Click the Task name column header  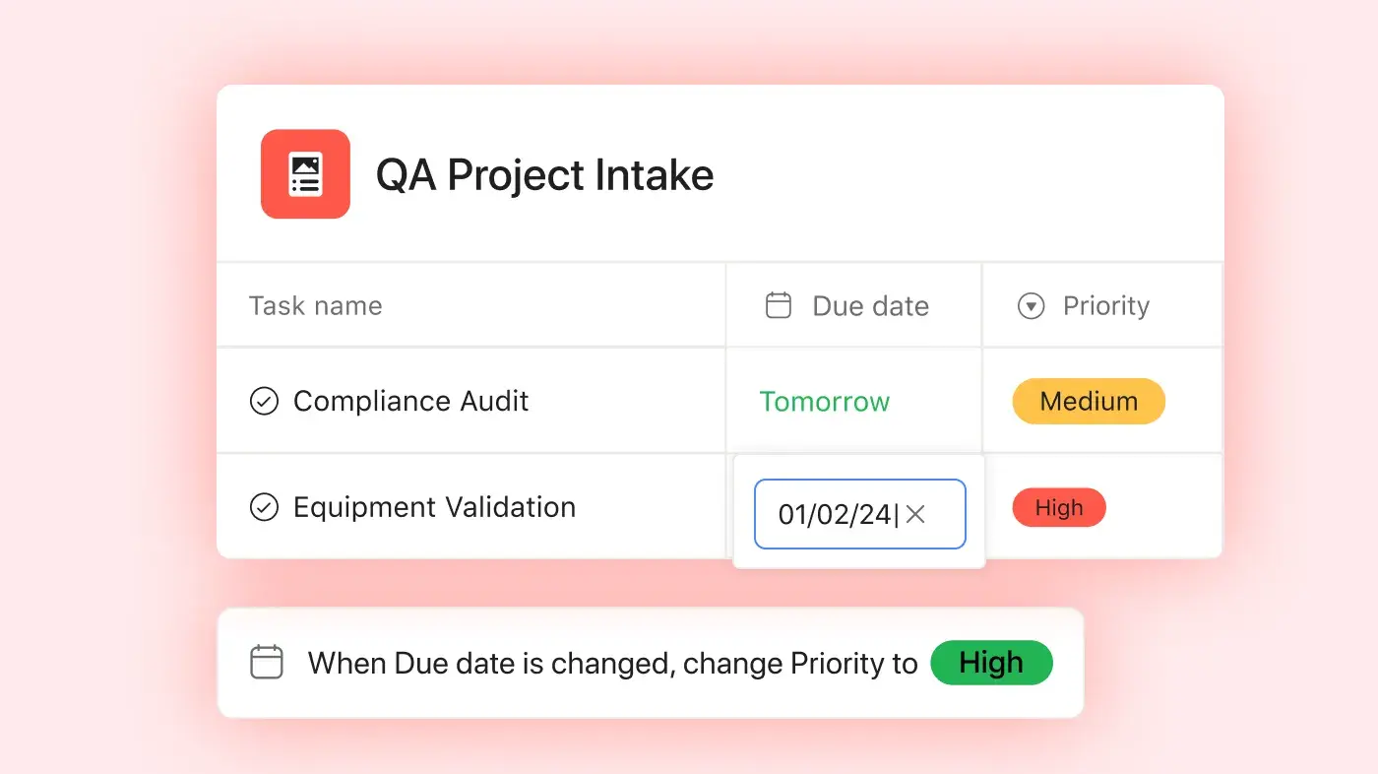tap(315, 305)
